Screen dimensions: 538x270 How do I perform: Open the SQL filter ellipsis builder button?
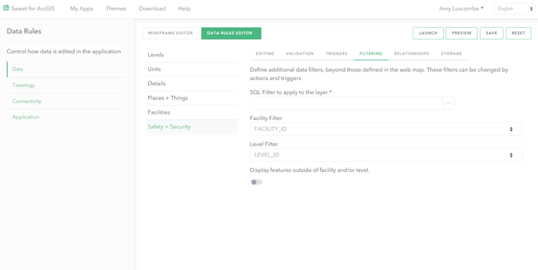click(x=449, y=103)
